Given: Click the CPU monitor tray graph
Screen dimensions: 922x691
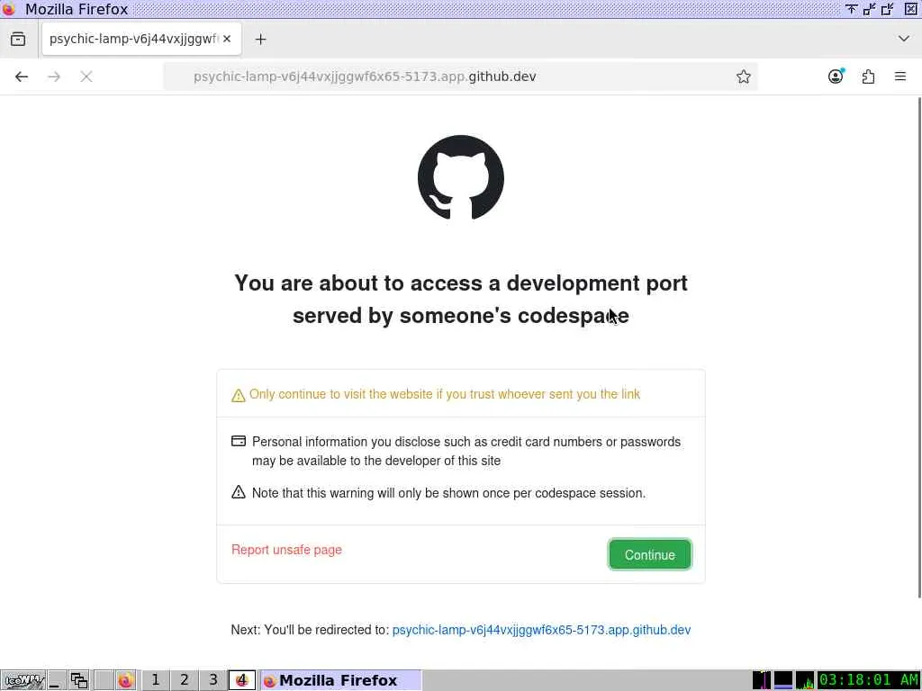Looking at the screenshot, I should (x=805, y=680).
